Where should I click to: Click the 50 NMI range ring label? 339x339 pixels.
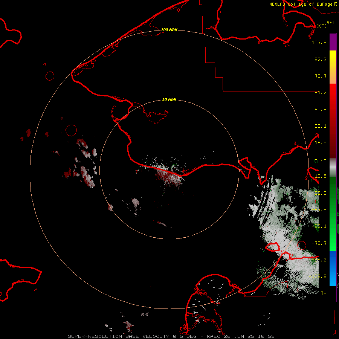[169, 99]
